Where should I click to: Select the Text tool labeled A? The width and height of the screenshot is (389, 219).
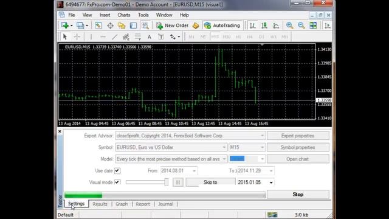click(150, 36)
